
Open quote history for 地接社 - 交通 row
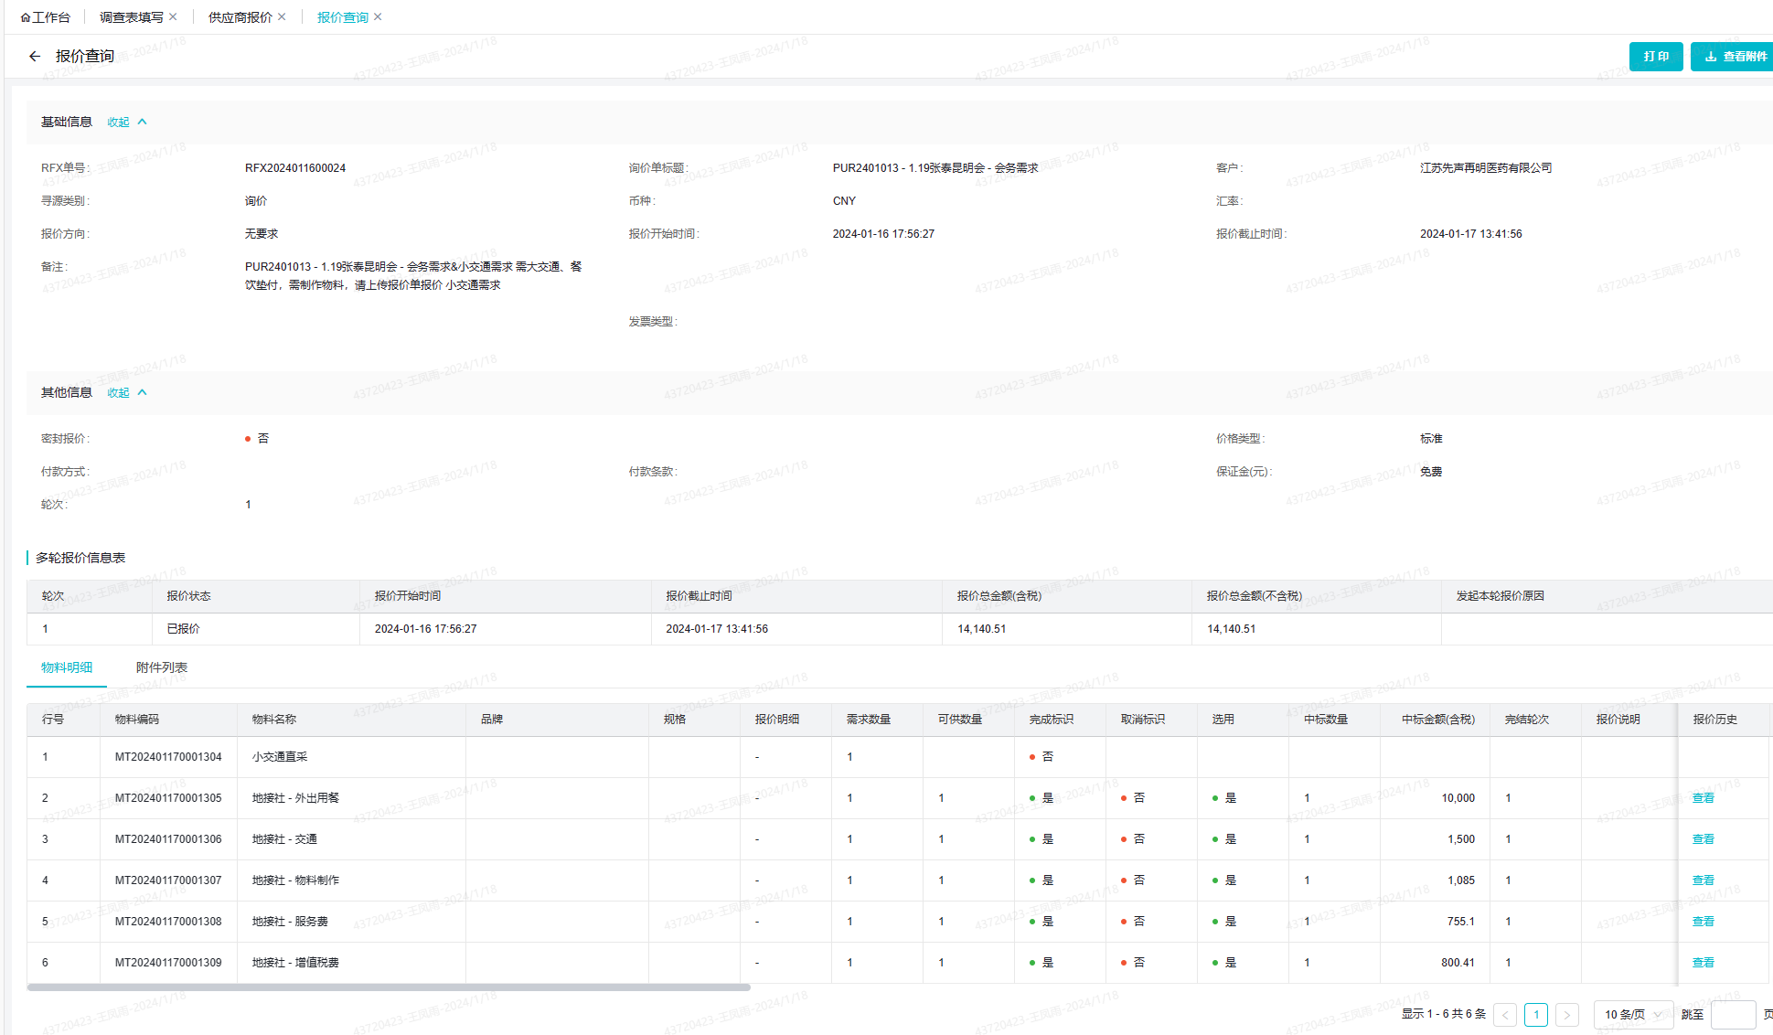pos(1703,839)
